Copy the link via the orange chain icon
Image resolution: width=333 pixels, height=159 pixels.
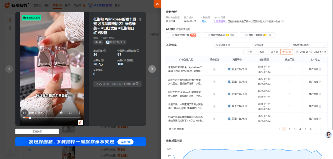coord(80,122)
